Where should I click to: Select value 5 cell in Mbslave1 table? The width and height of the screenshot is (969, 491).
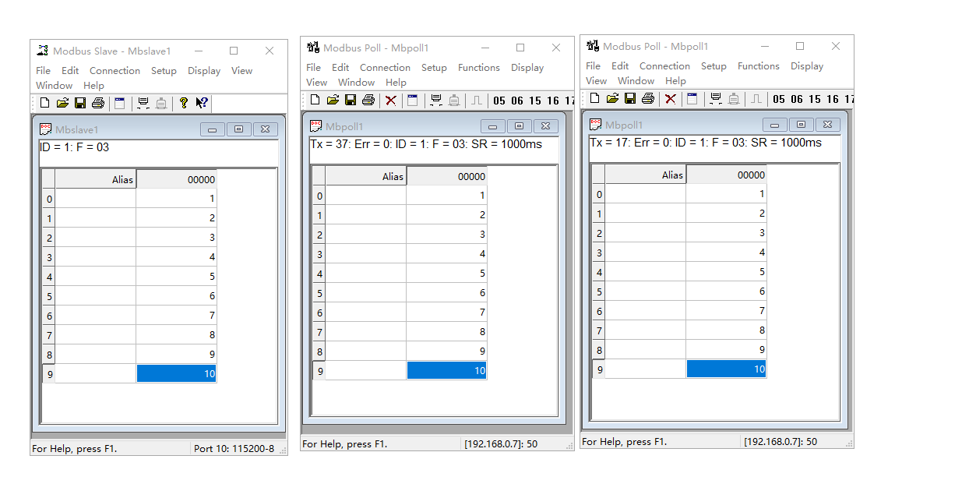coord(177,277)
